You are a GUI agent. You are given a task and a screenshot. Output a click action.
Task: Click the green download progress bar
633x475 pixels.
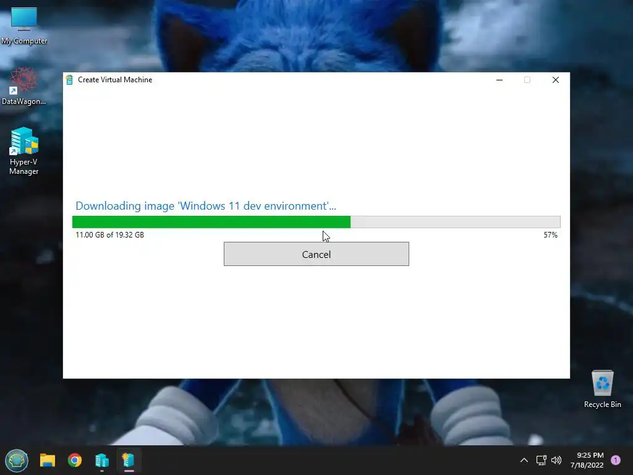tap(316, 222)
